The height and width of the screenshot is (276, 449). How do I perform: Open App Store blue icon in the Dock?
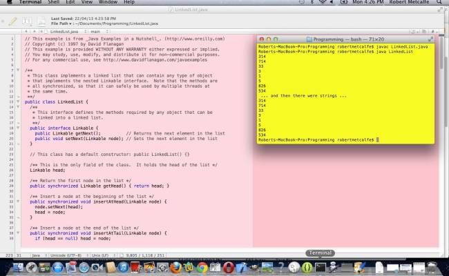tap(57, 268)
